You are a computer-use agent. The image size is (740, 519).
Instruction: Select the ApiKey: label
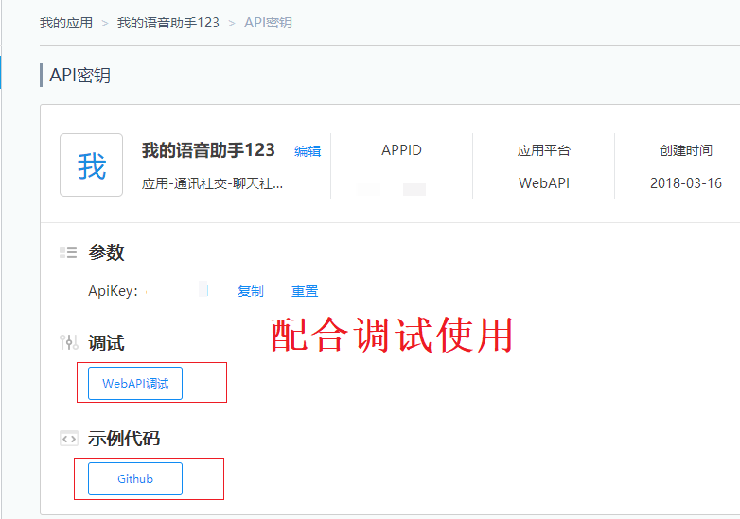(113, 291)
